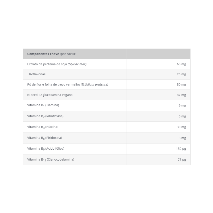Click the 75 µg value cell
This screenshot has width=213, height=213.
click(182, 159)
